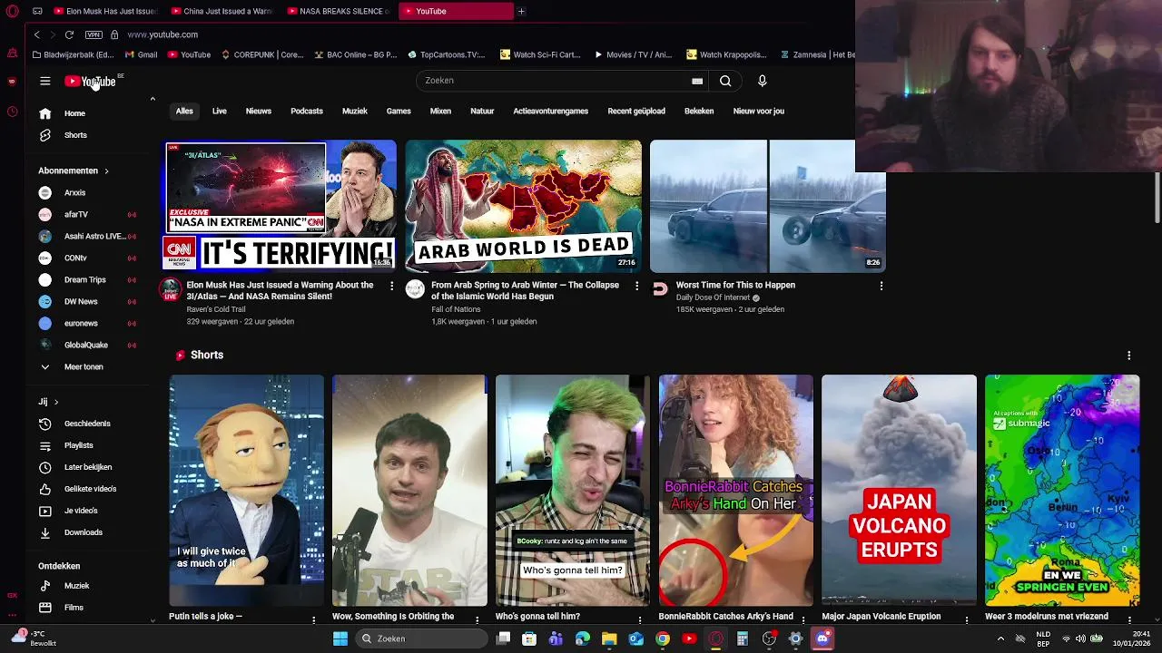The width and height of the screenshot is (1162, 653).
Task: Click the YouTube search input field
Action: click(x=552, y=81)
